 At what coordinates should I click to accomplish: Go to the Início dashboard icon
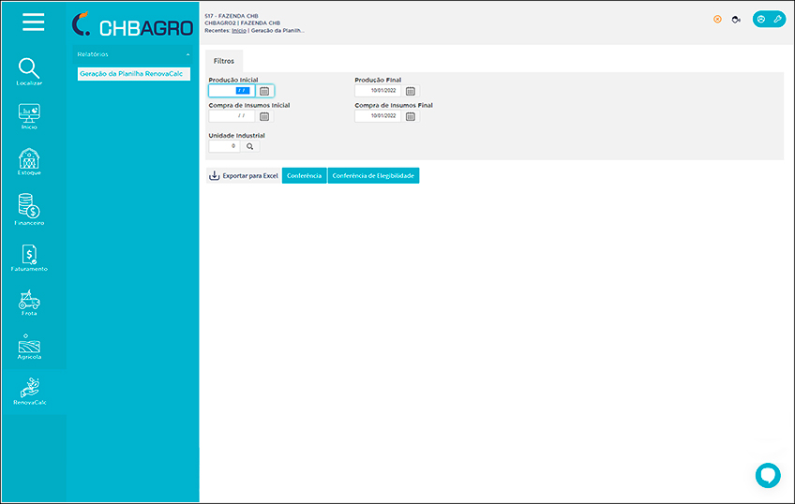pos(29,113)
